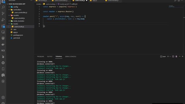The width and height of the screenshot is (185, 104).
Task: Open users.controller.js in the explorer
Action: tap(20, 12)
